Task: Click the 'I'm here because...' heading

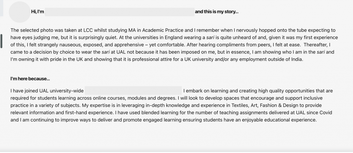Action: point(30,79)
